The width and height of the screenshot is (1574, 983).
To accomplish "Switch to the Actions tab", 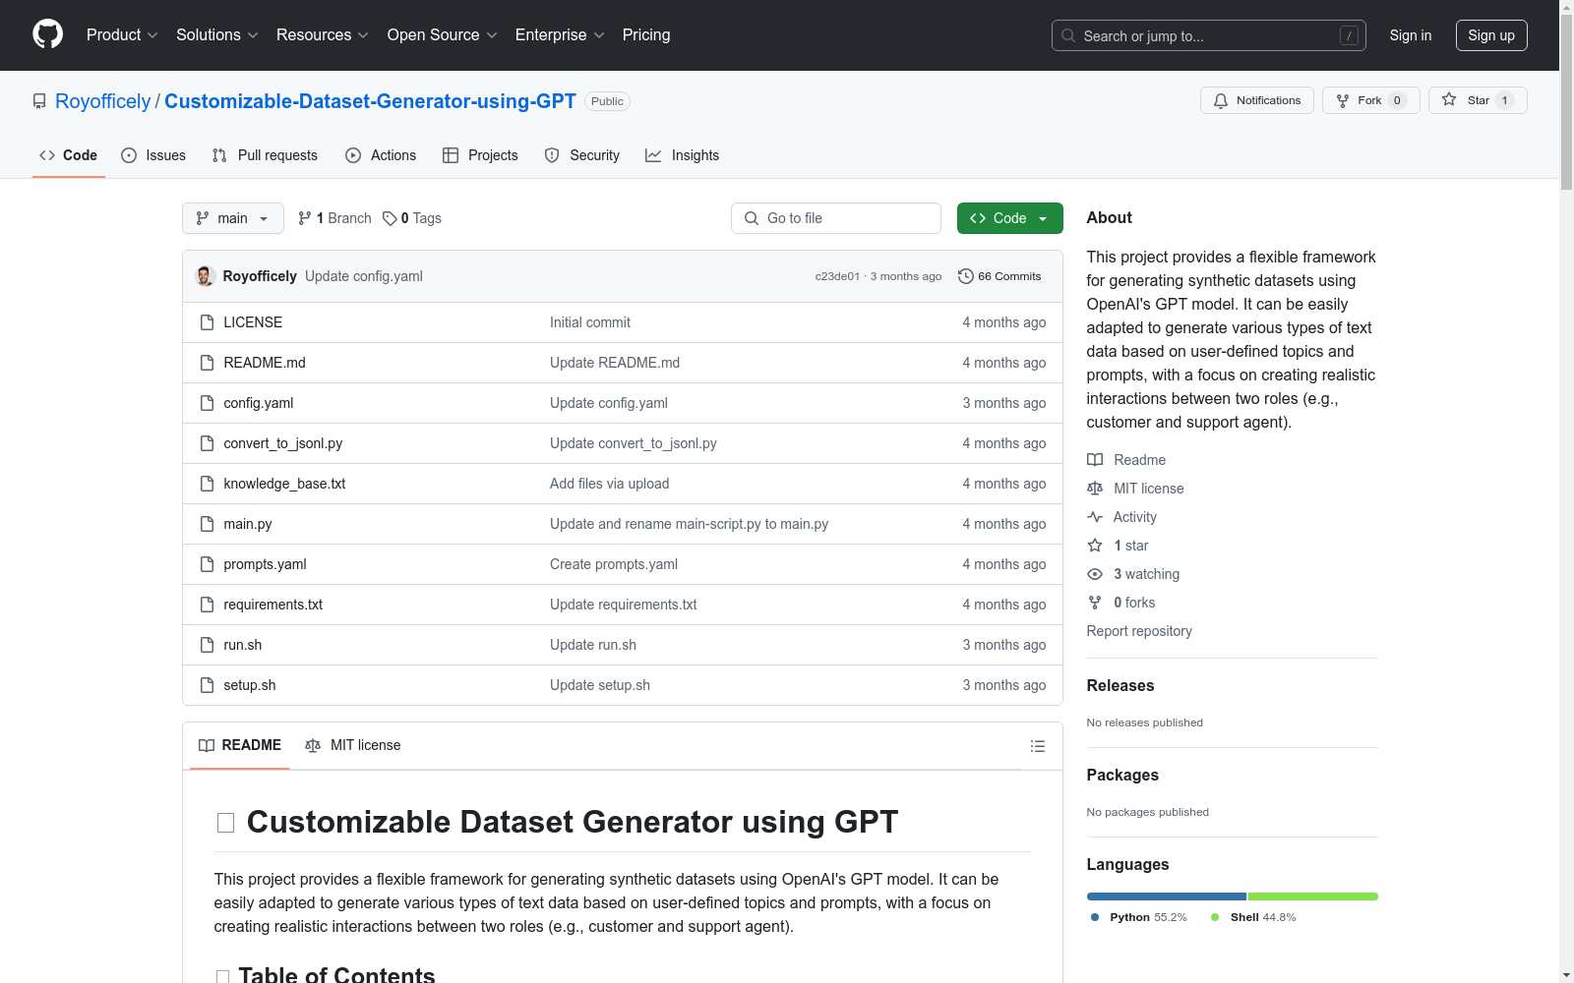I will [381, 155].
